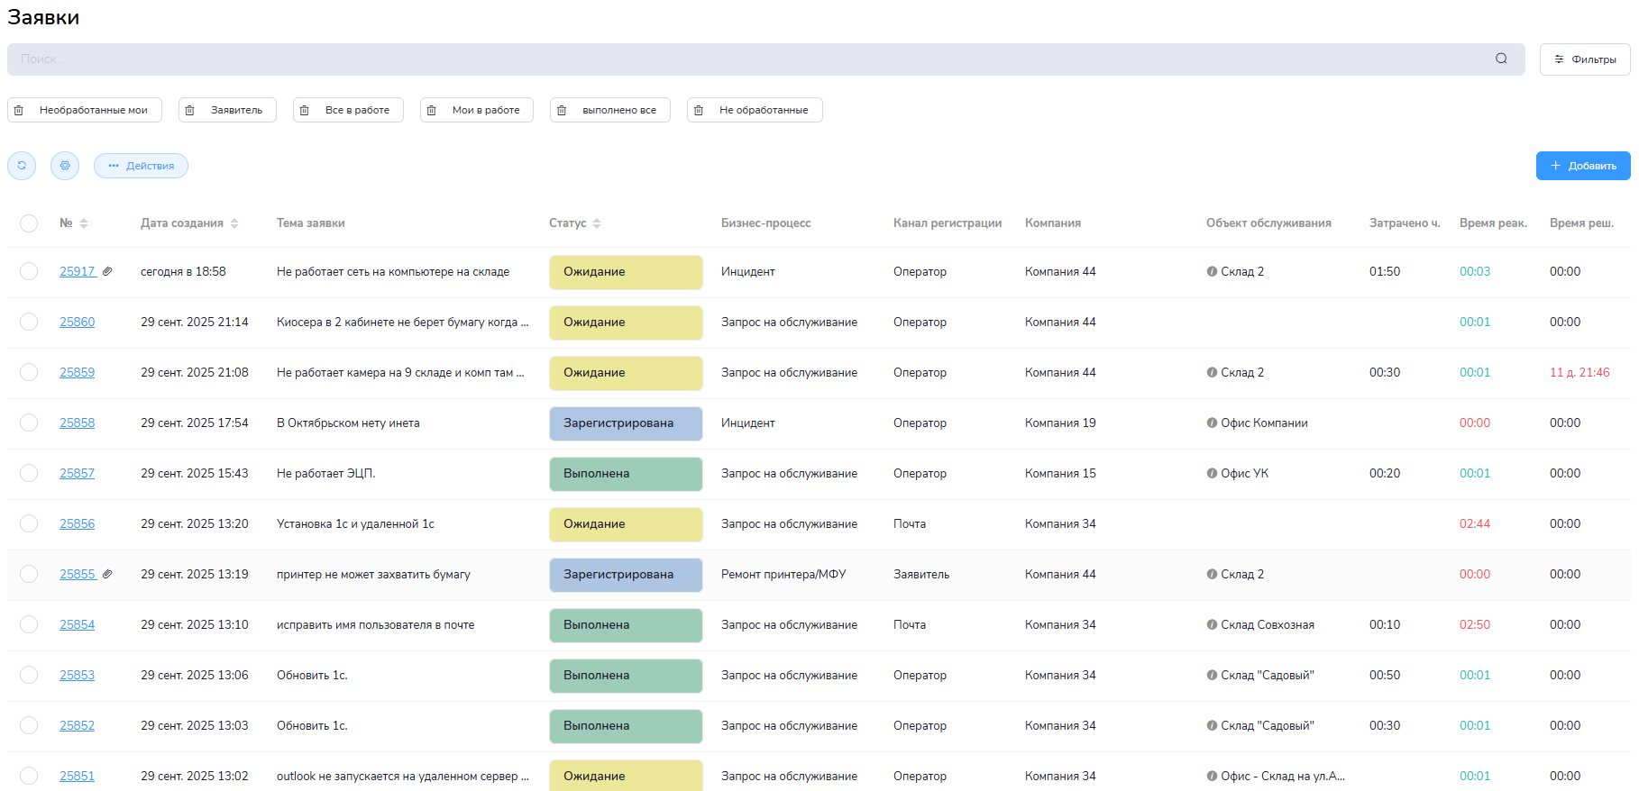Open table settings gear icon
The height and width of the screenshot is (791, 1639).
[65, 166]
